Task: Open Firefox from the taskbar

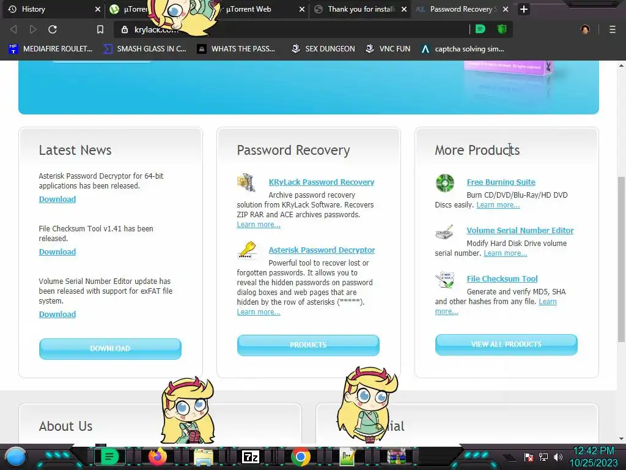Action: coord(157,457)
